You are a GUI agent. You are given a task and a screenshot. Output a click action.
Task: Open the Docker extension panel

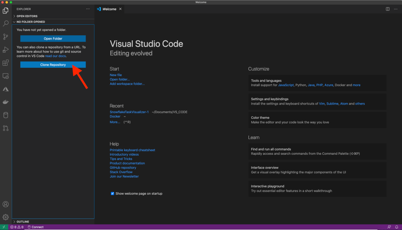[x=5, y=101]
